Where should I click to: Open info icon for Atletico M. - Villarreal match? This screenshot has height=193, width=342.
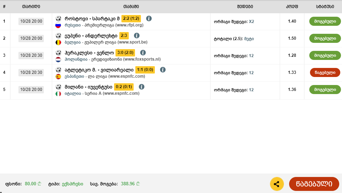pos(163,70)
